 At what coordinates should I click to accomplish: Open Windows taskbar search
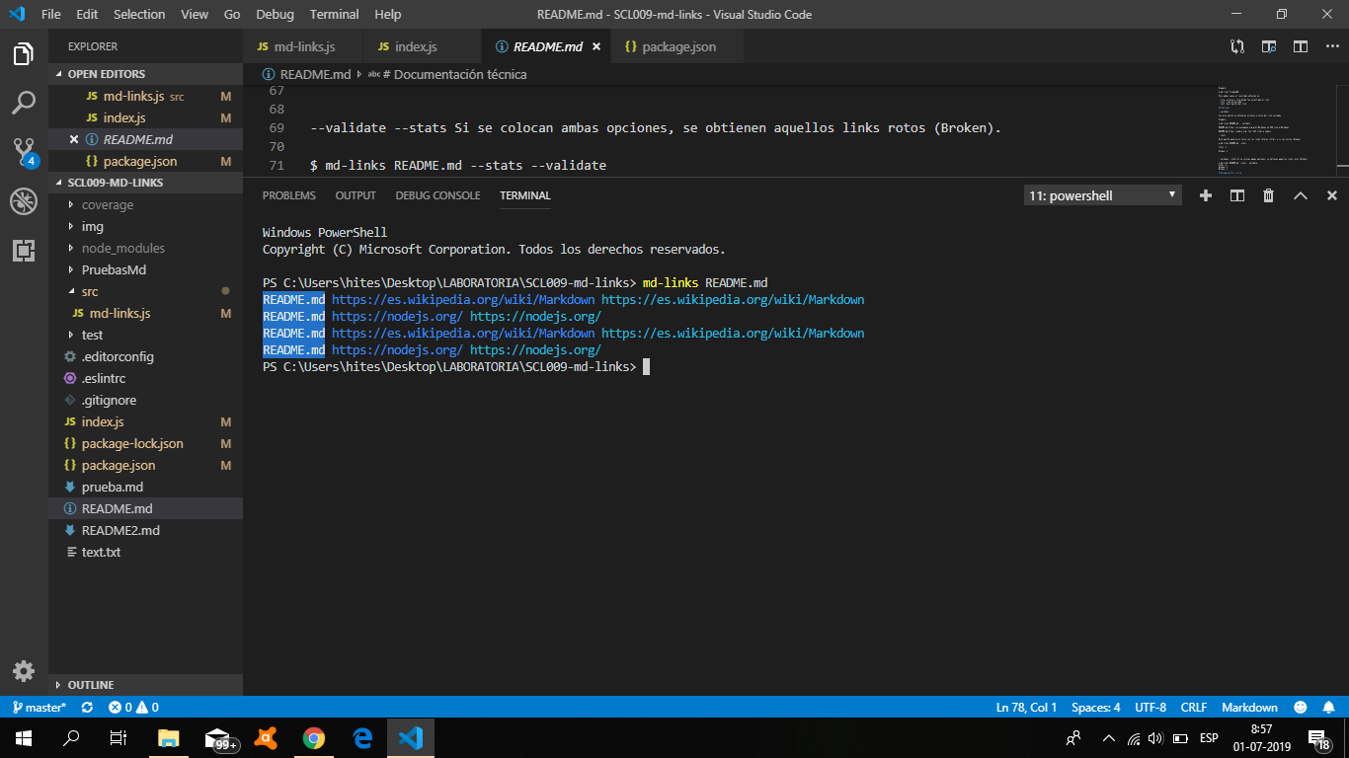tap(71, 737)
